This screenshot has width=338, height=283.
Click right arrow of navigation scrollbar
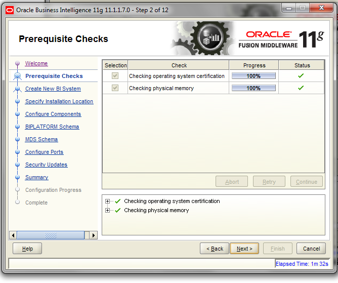click(93, 235)
